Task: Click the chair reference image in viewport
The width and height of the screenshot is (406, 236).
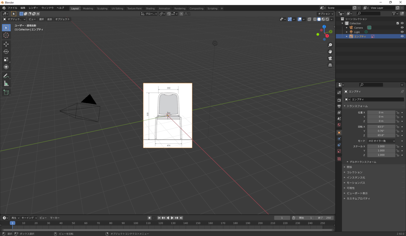Action: click(x=167, y=115)
